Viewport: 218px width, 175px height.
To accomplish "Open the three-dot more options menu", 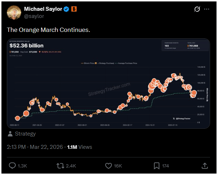I will click(207, 9).
